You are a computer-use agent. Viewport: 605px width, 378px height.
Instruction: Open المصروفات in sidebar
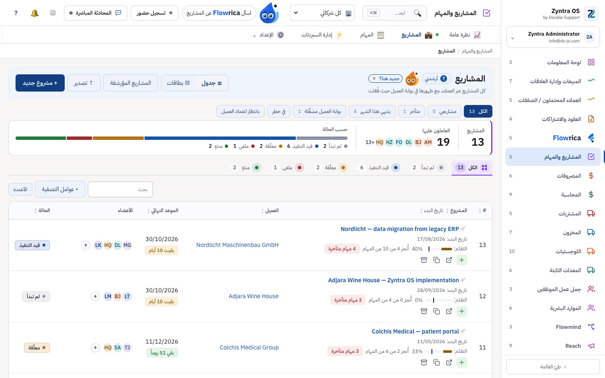click(x=553, y=176)
